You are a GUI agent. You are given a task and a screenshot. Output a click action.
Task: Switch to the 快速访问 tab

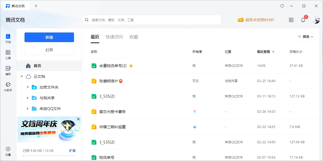coord(114,37)
